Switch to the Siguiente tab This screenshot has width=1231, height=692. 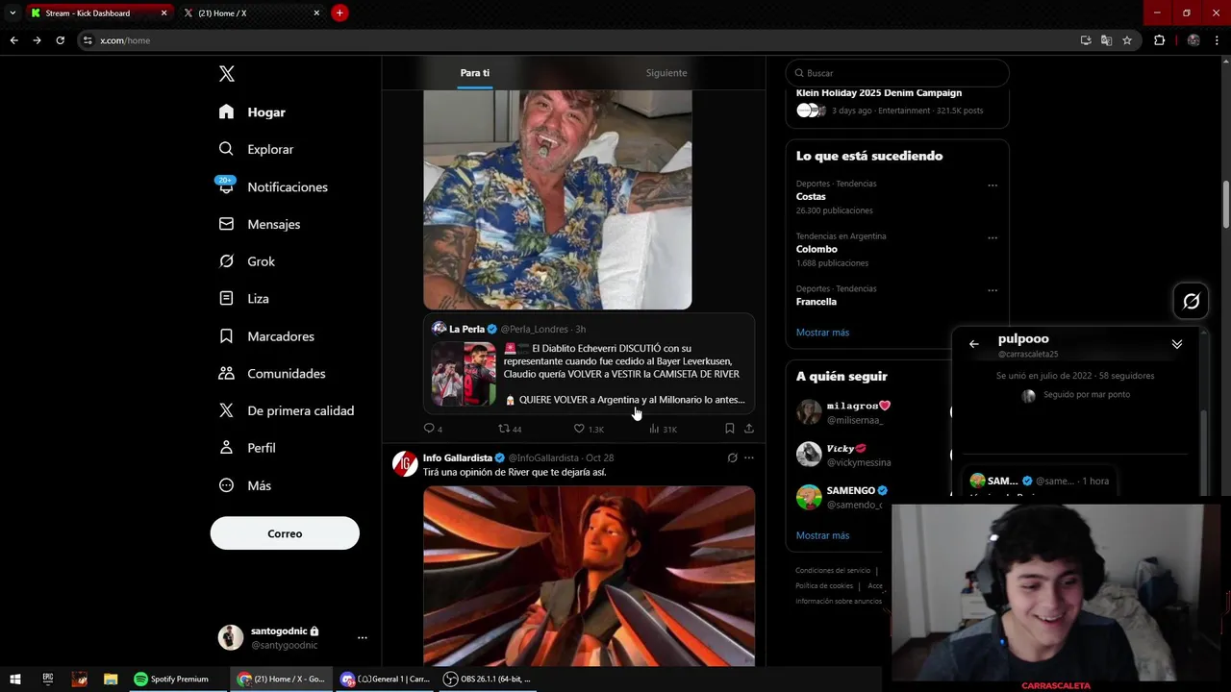click(x=666, y=73)
